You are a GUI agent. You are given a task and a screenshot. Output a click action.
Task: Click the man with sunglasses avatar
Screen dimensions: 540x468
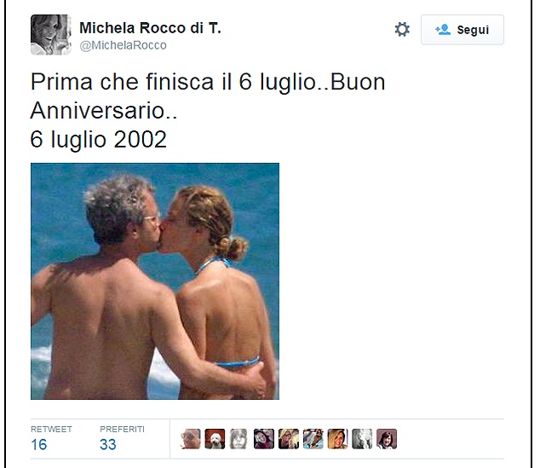click(x=191, y=439)
